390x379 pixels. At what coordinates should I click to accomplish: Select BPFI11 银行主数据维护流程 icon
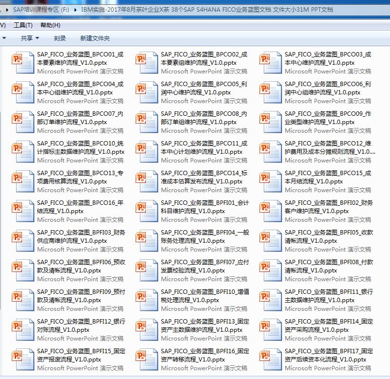click(x=271, y=300)
